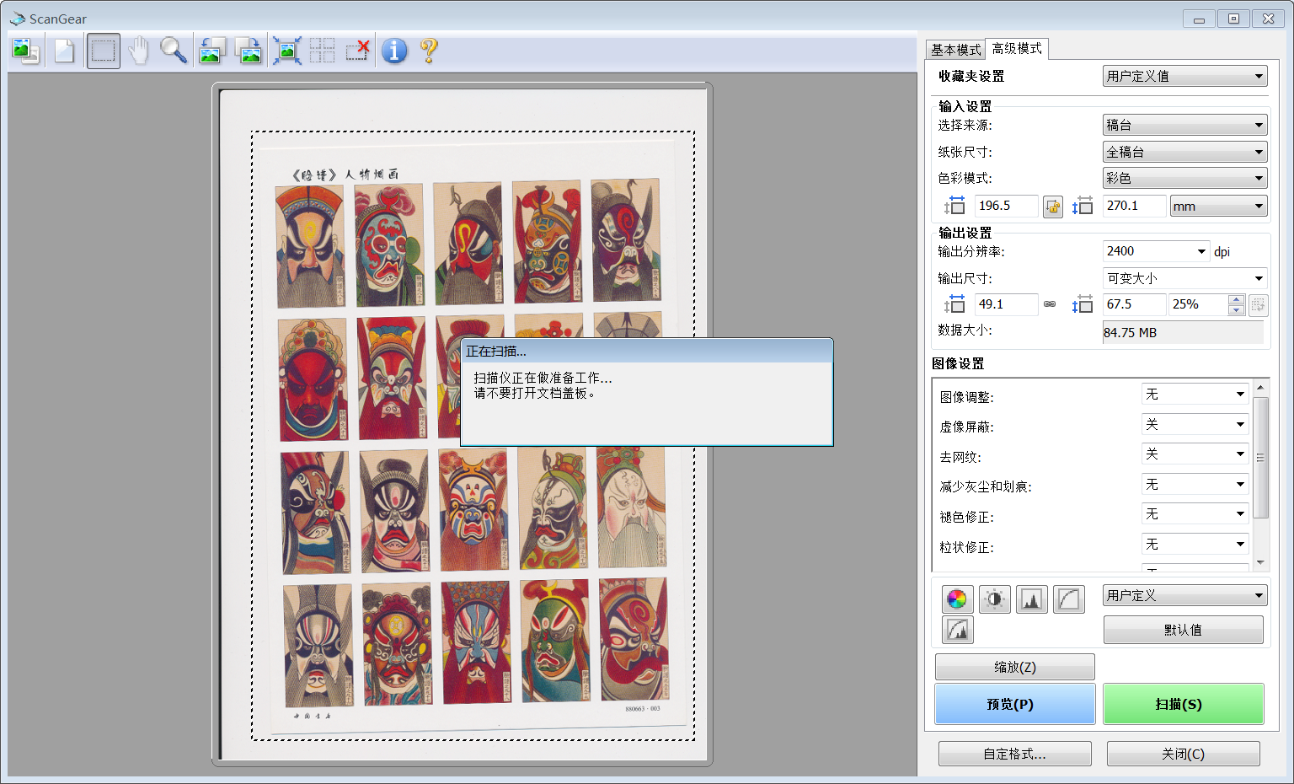Select the crop marquee tool

(103, 51)
